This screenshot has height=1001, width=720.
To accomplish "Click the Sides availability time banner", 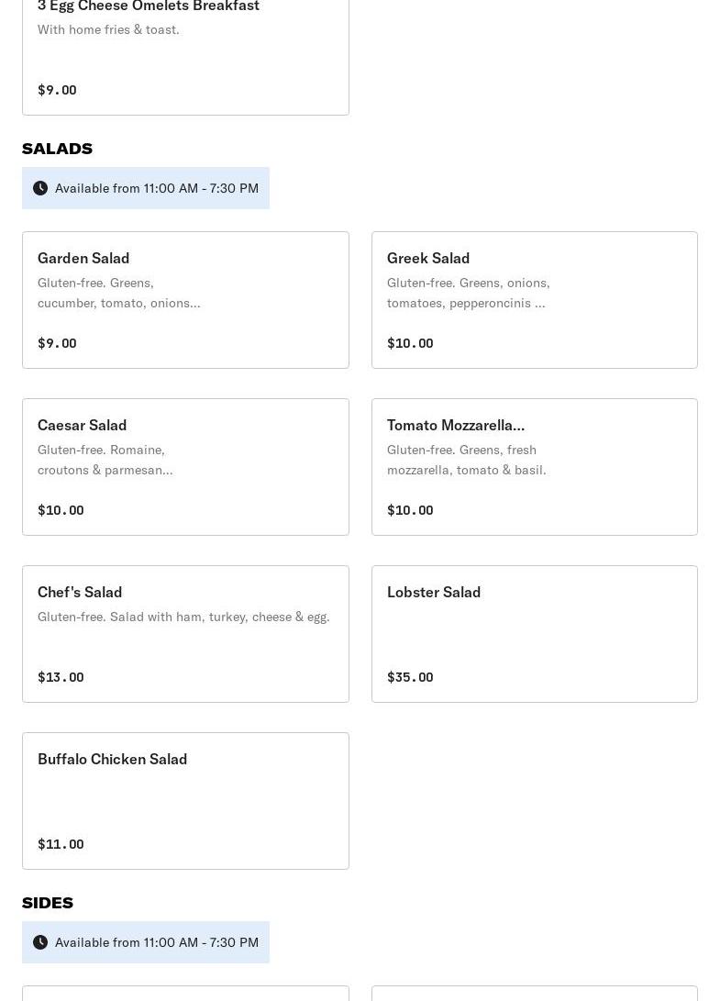I will pyautogui.click(x=157, y=942).
